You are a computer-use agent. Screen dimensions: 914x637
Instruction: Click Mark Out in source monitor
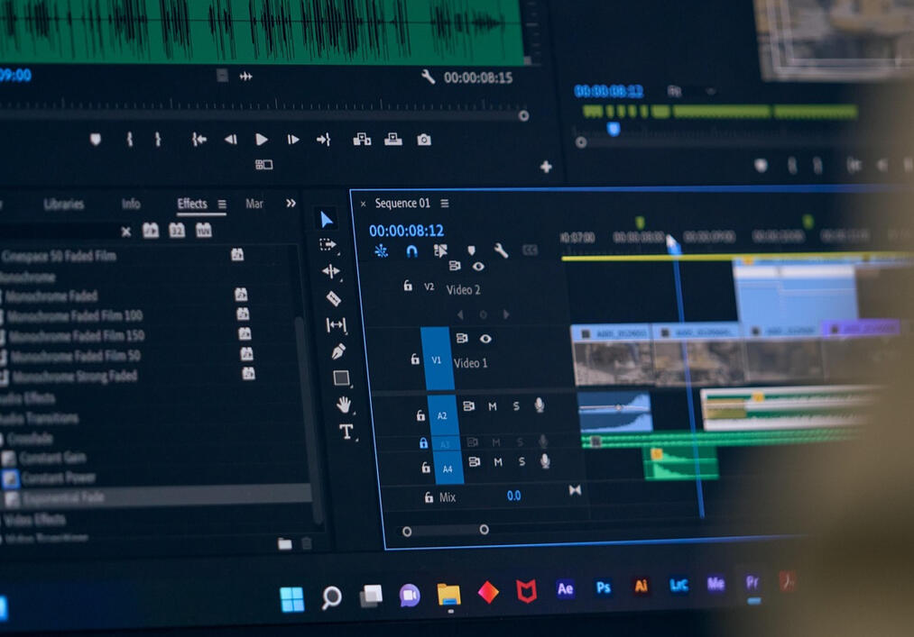tap(158, 139)
